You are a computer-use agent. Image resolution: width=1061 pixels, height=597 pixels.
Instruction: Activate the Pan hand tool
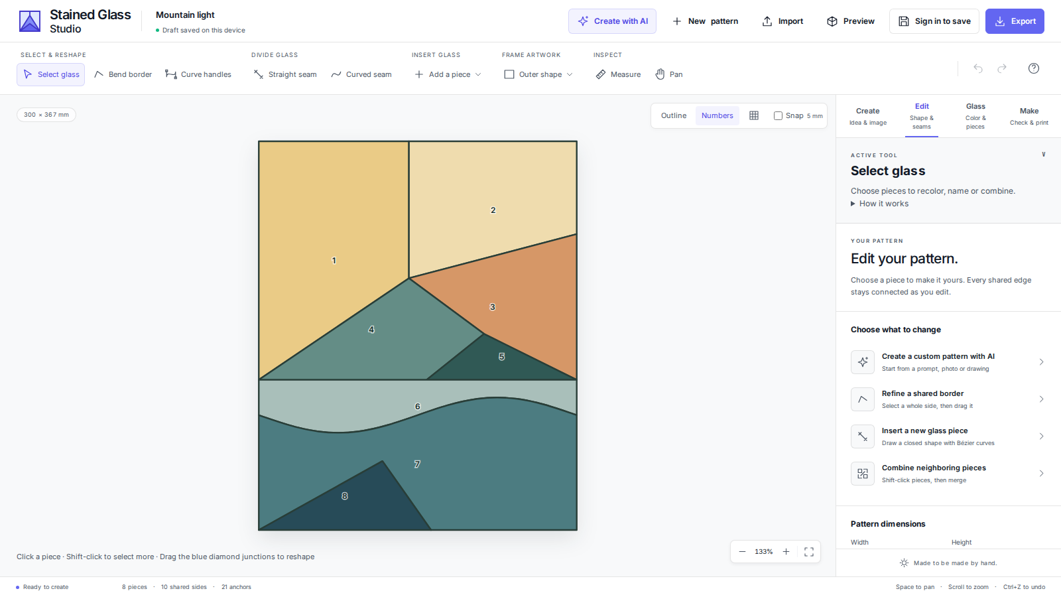pyautogui.click(x=669, y=74)
